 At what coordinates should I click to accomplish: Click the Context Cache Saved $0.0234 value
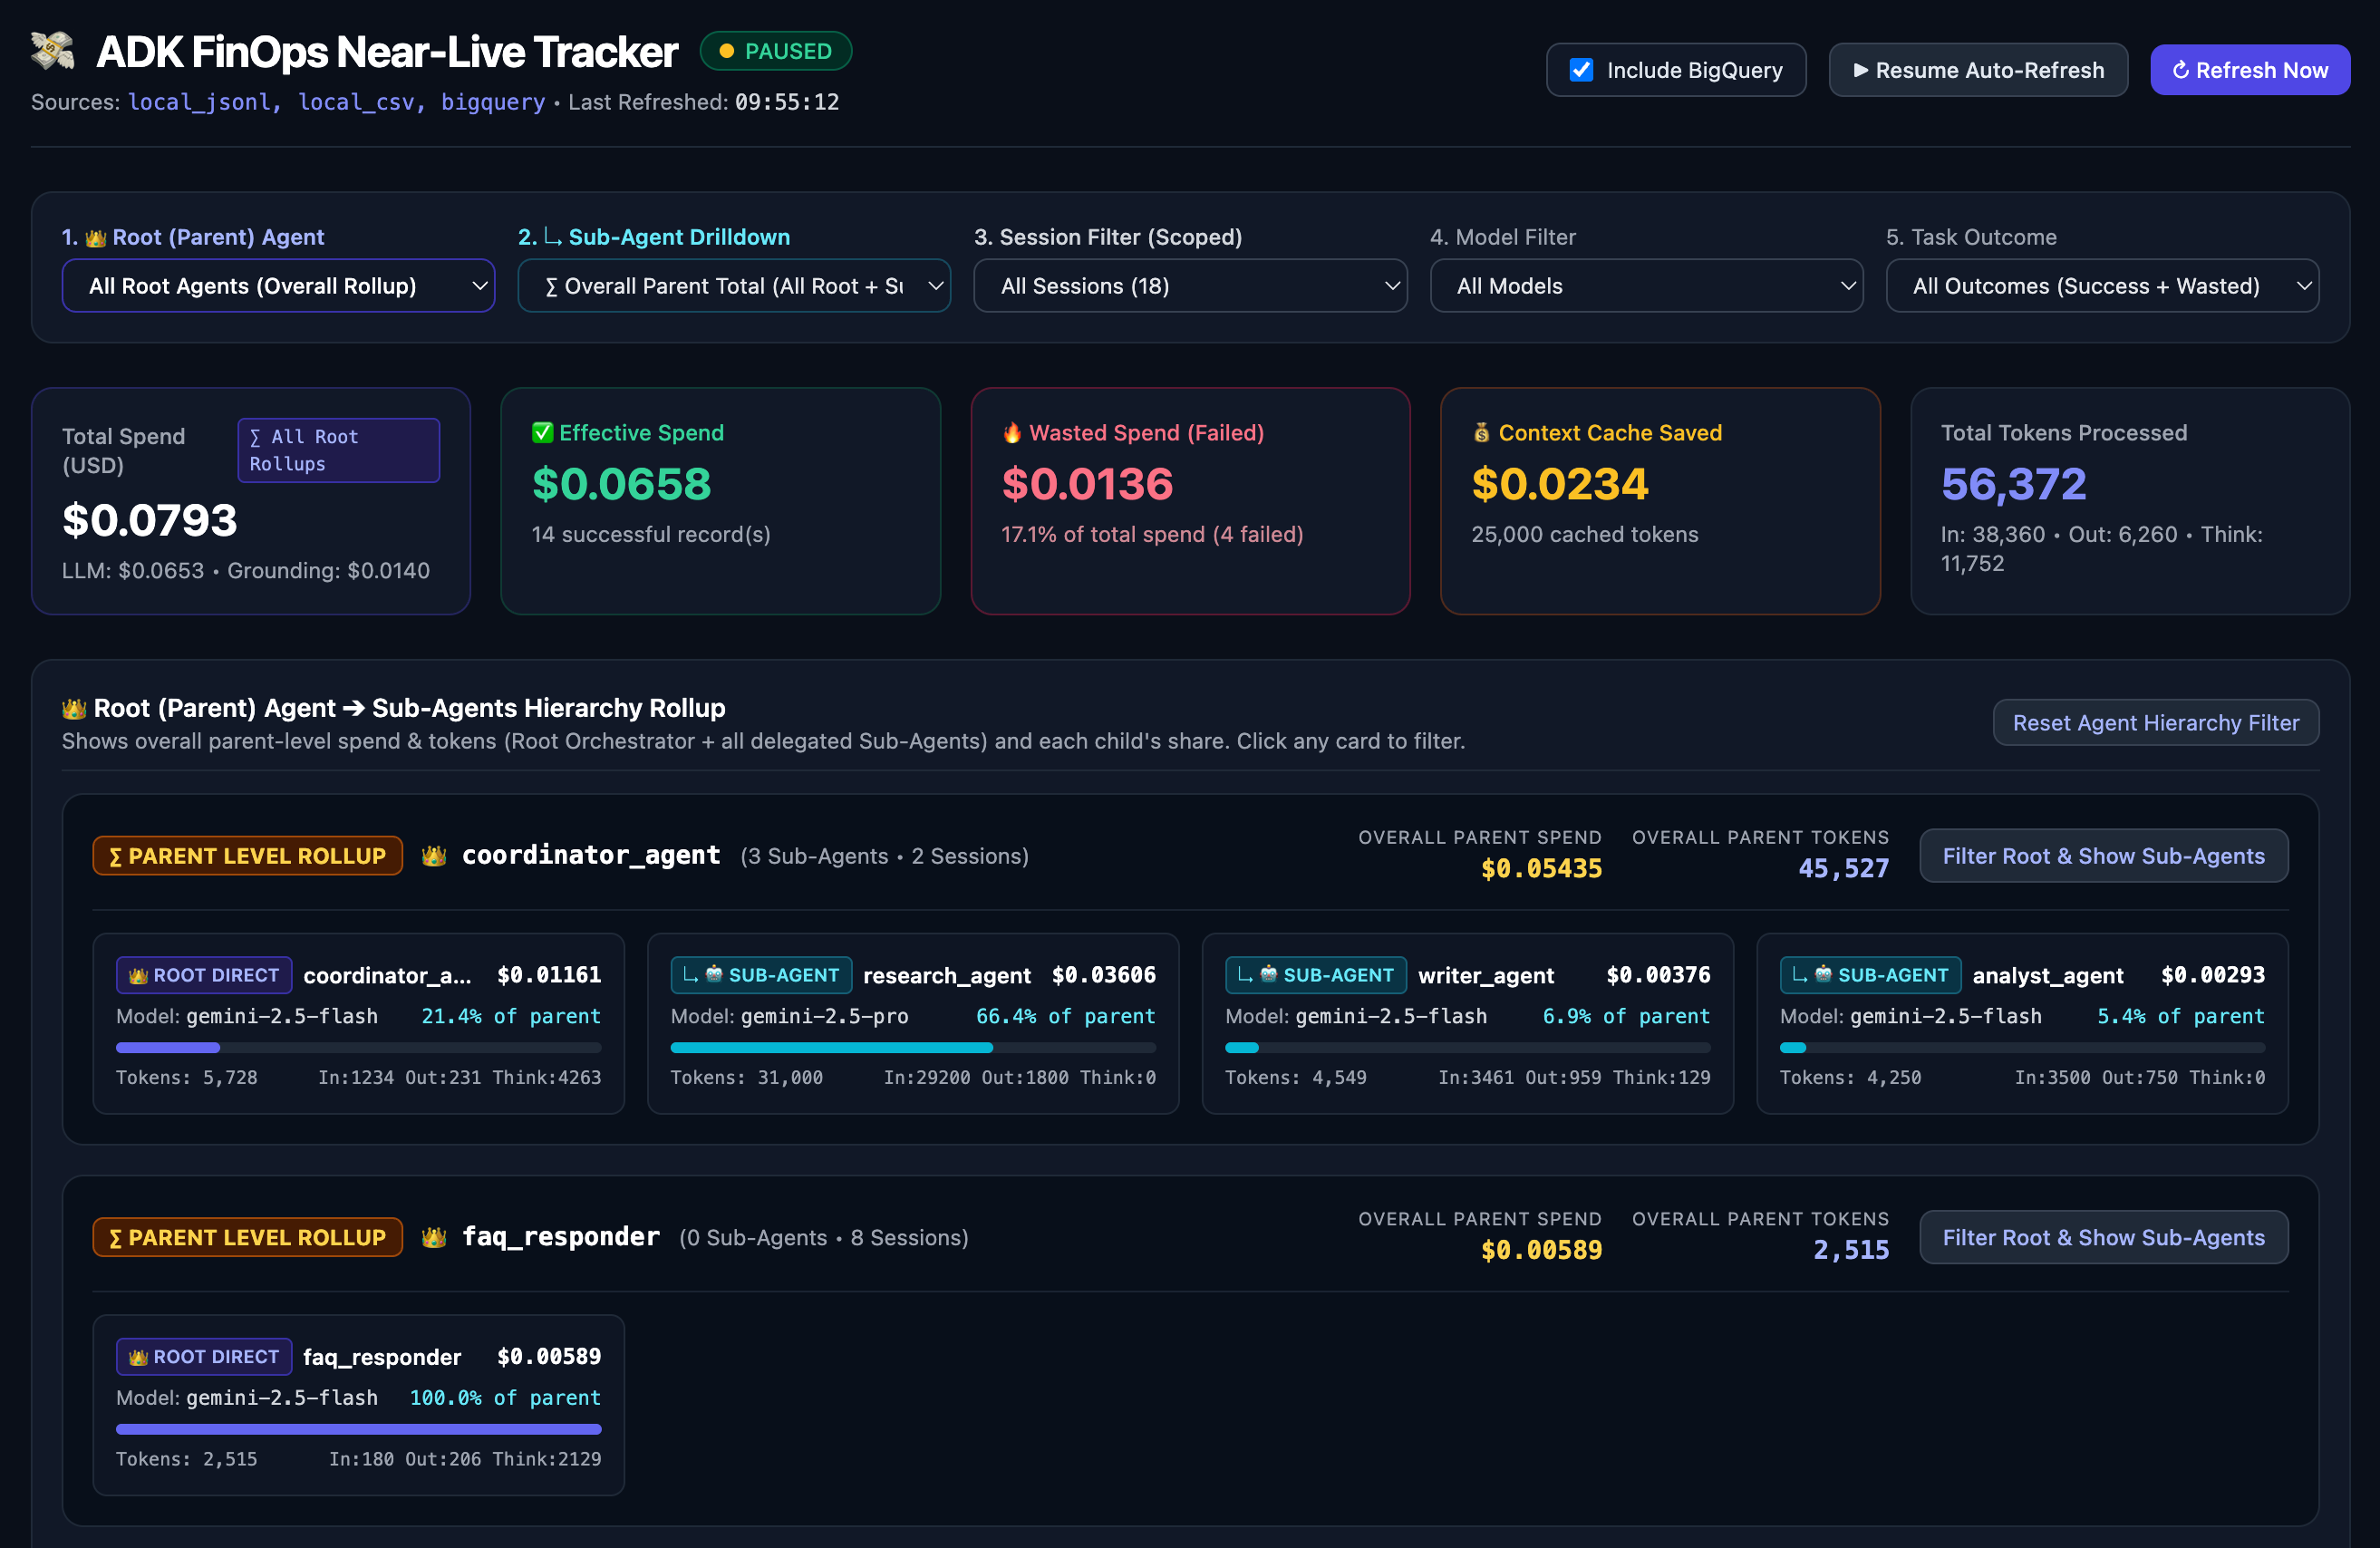(1560, 484)
